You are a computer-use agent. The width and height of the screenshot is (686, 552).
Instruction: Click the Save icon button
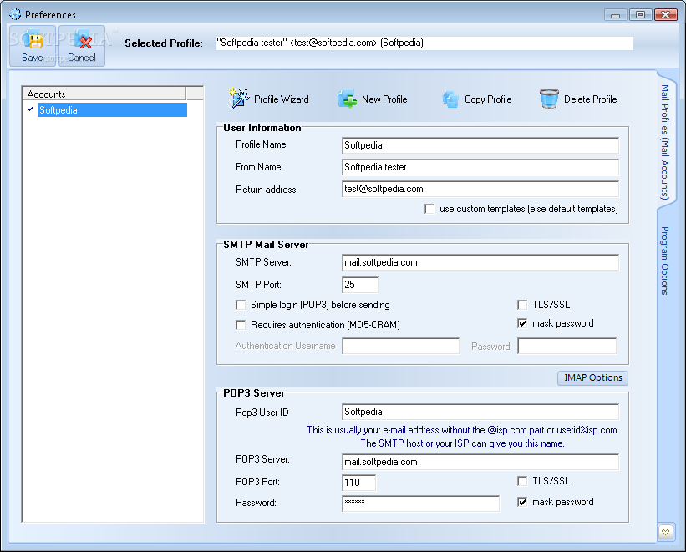[x=33, y=46]
